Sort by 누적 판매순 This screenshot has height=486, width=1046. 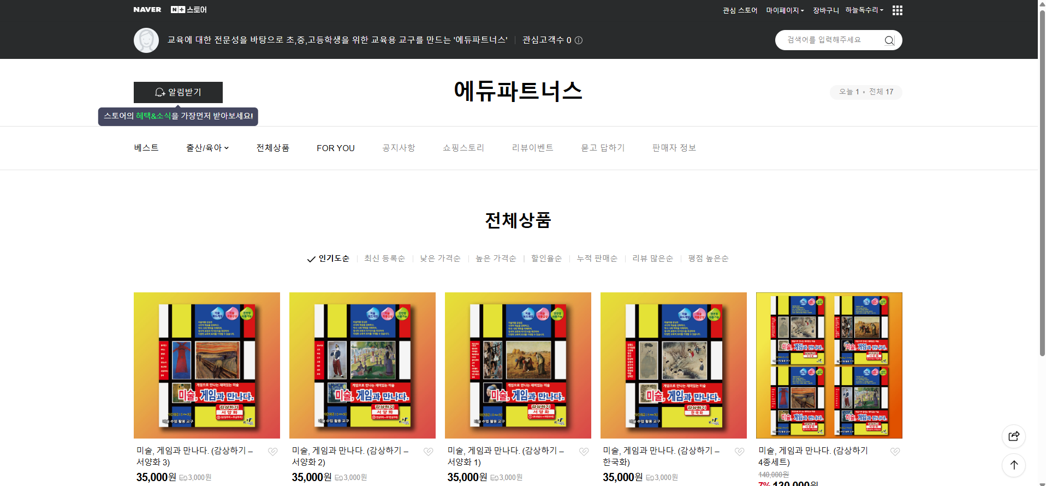[x=597, y=259]
